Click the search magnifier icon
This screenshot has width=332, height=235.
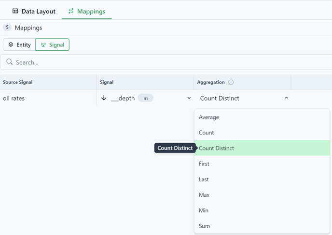pyautogui.click(x=10, y=62)
